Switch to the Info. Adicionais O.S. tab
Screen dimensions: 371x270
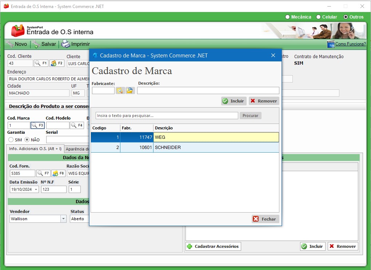pos(35,149)
